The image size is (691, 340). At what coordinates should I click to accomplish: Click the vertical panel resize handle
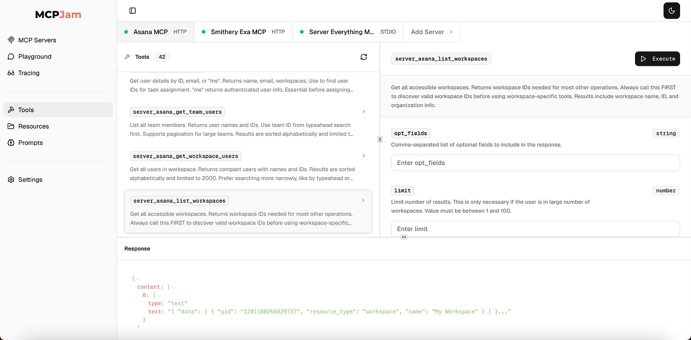pos(380,139)
